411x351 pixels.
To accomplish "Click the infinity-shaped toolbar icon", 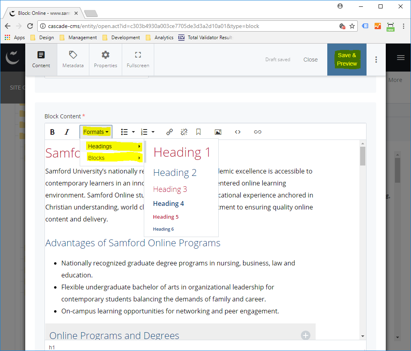I will tap(258, 132).
